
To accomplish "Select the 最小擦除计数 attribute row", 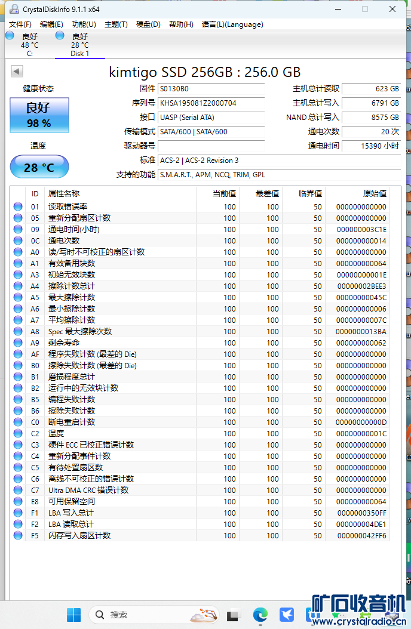I will (x=200, y=309).
